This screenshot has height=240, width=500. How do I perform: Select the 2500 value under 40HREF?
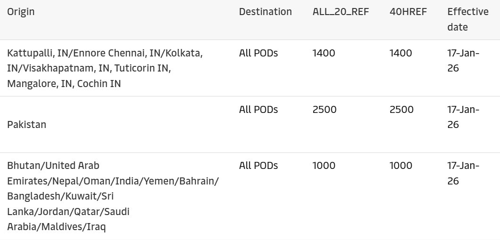coord(401,110)
